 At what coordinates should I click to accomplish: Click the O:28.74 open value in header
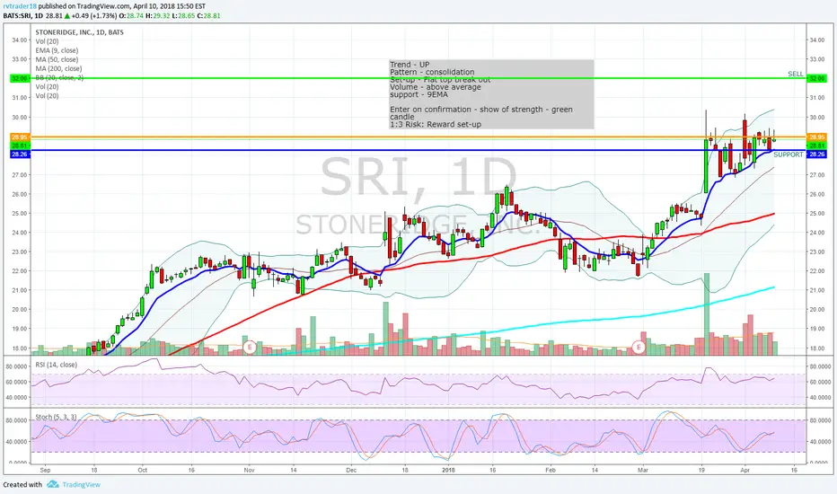coord(131,15)
